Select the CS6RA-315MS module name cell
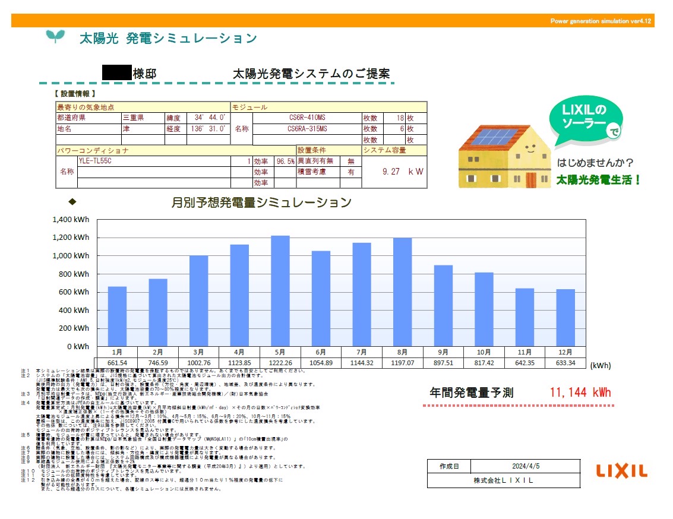Viewport: 673px width, 519px height. click(x=307, y=129)
